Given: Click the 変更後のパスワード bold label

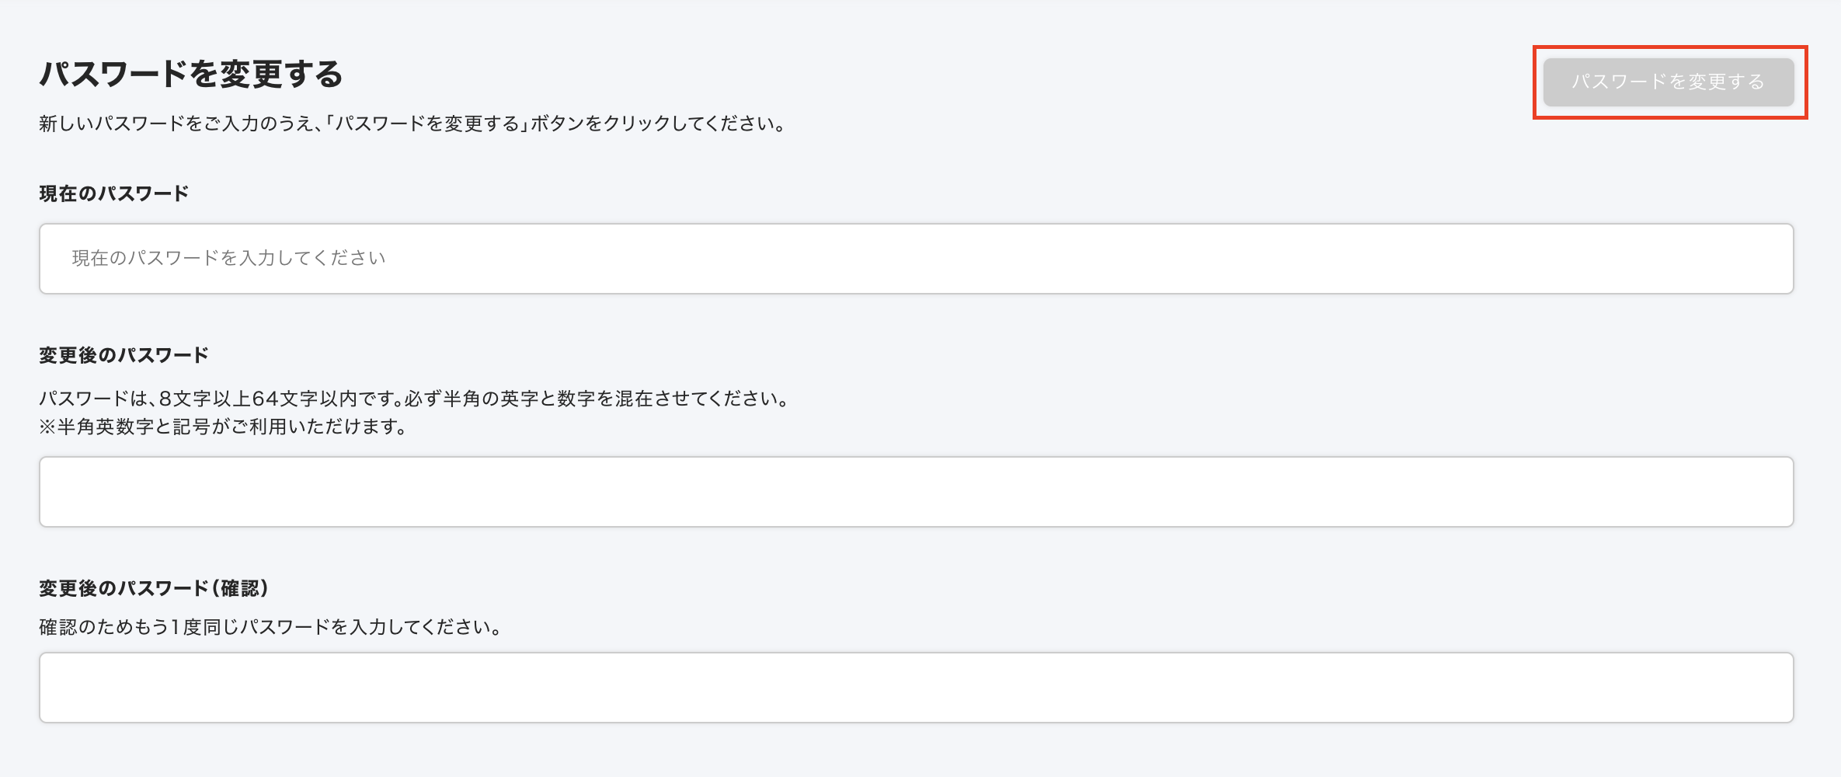Looking at the screenshot, I should click(x=124, y=355).
